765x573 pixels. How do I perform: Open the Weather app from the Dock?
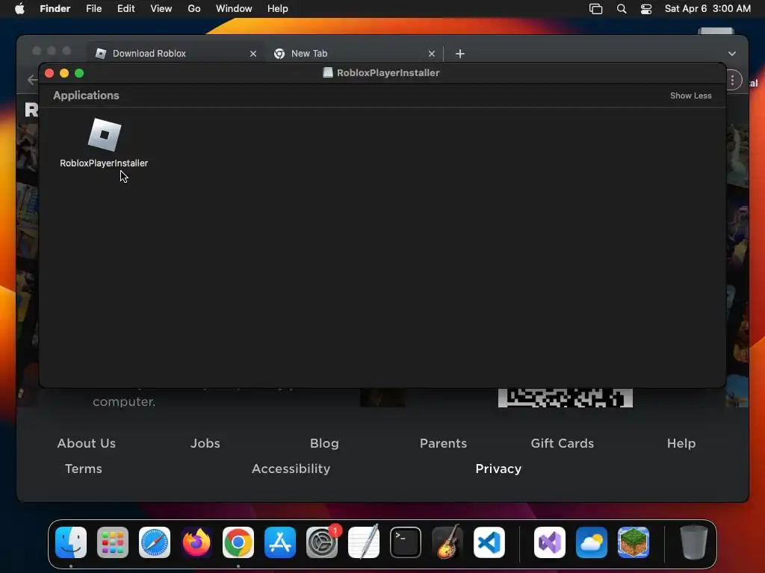(592, 542)
